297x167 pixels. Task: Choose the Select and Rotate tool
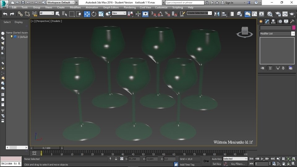[x=94, y=14]
